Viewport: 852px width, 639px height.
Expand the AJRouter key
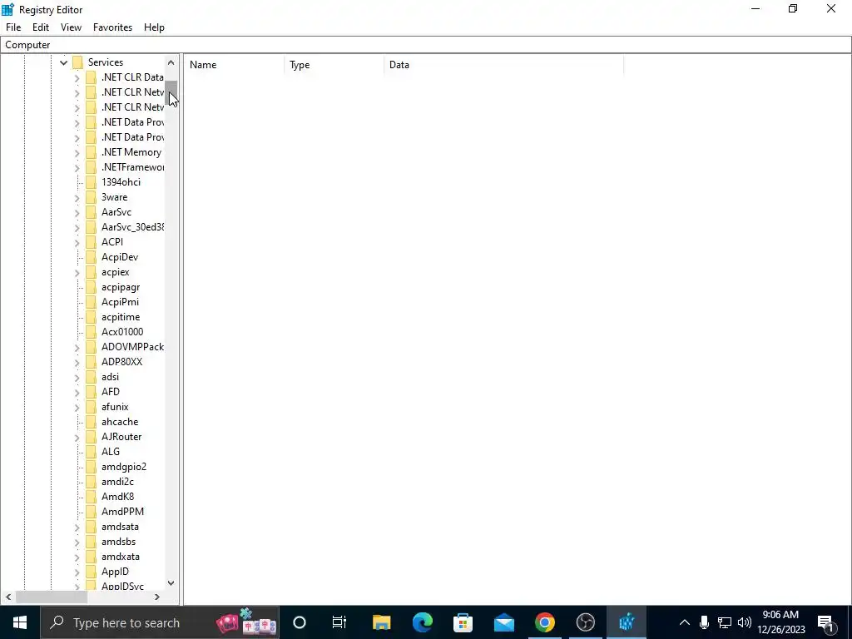click(x=77, y=438)
